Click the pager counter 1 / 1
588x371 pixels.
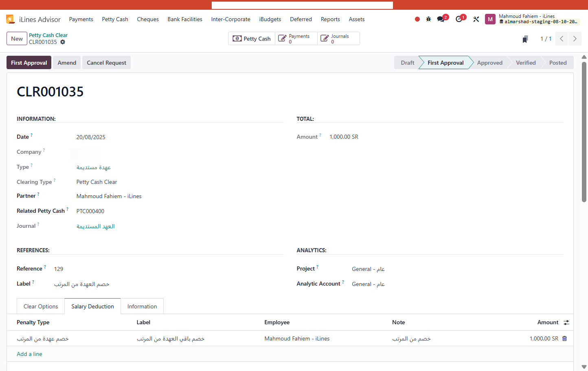pos(546,39)
